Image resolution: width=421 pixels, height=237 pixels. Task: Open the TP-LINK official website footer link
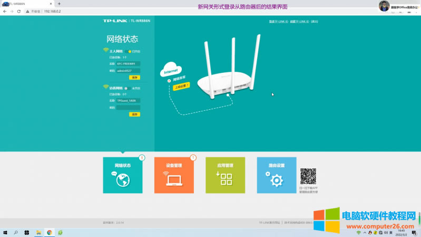point(269,223)
